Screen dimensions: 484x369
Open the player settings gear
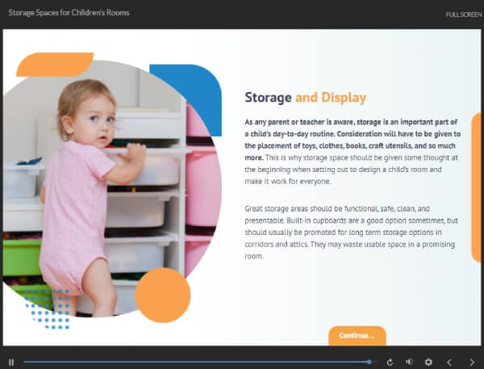click(x=428, y=363)
